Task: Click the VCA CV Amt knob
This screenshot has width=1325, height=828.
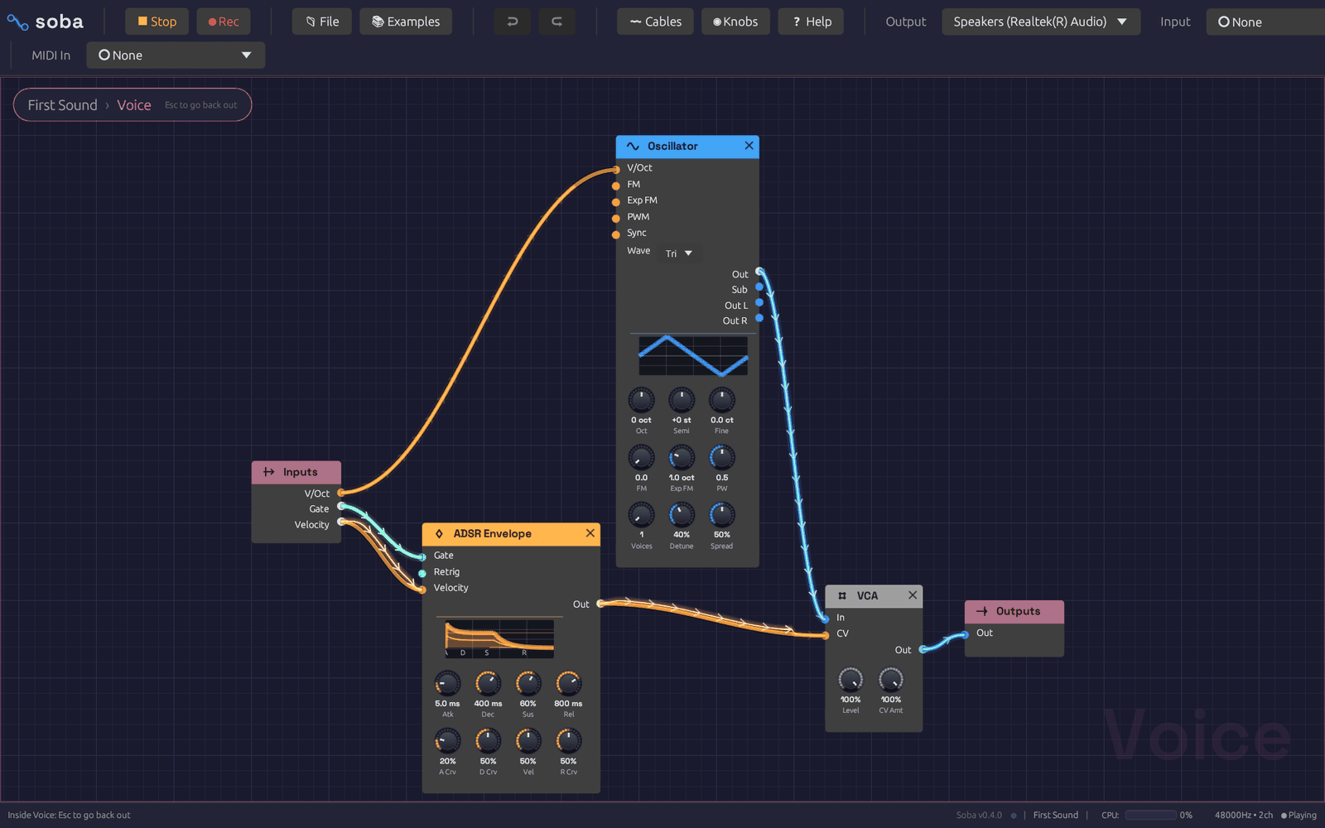Action: (890, 680)
